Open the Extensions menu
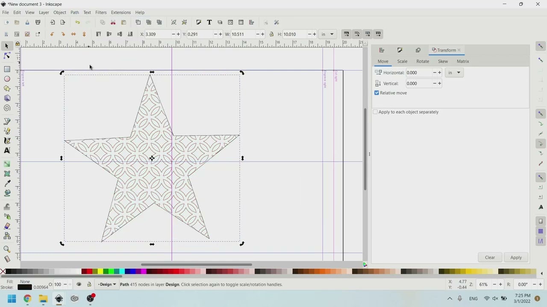The height and width of the screenshot is (307, 547). click(x=121, y=12)
